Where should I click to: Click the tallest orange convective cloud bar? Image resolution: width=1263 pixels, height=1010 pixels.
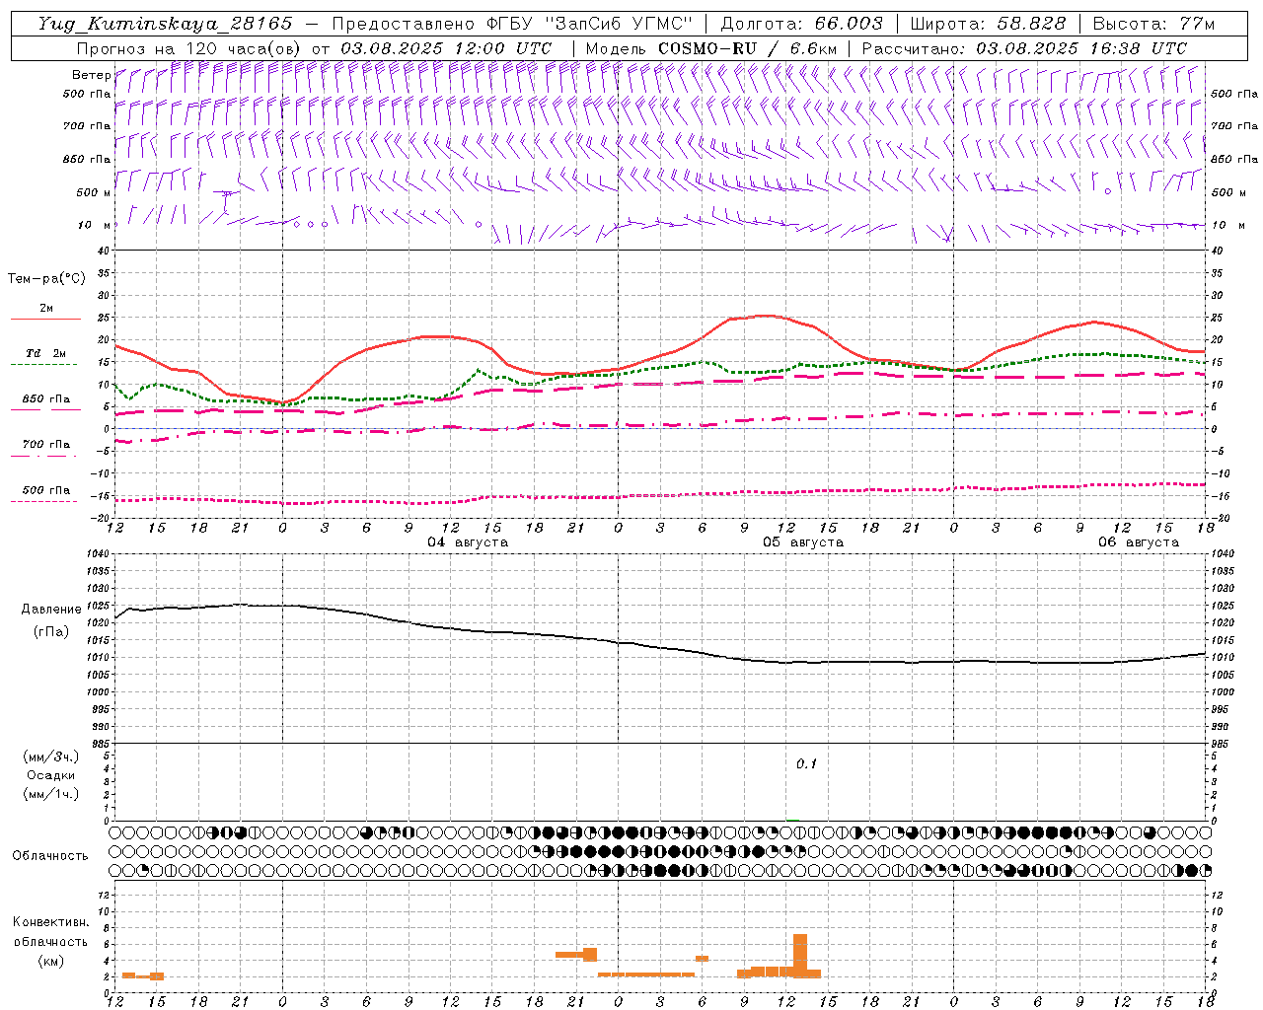(800, 956)
